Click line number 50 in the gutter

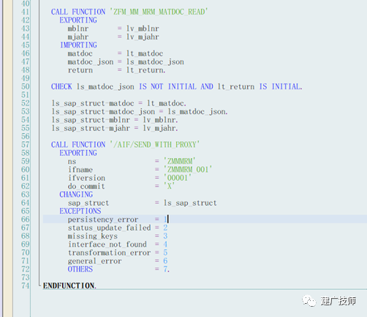tap(26, 86)
